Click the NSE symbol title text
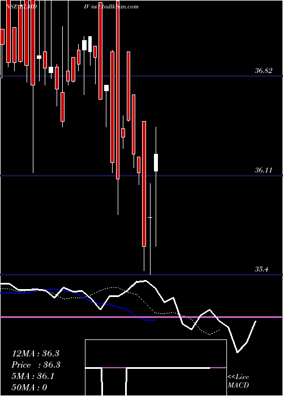The width and height of the screenshot is (283, 396). click(x=22, y=7)
